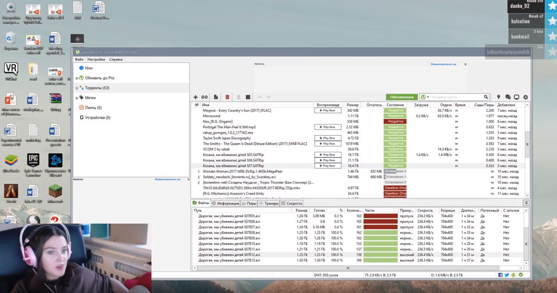Play Now for The Smiths torrent
The height and width of the screenshot is (293, 557).
click(328, 144)
